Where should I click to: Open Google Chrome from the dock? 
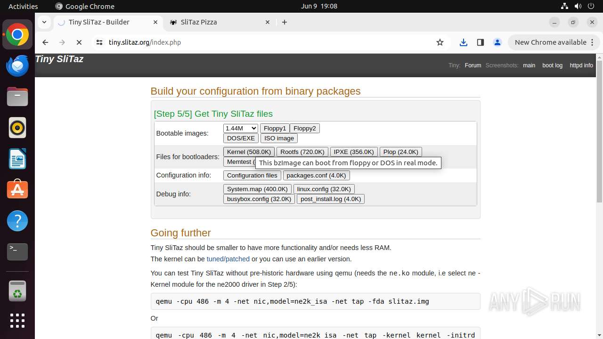tap(17, 35)
